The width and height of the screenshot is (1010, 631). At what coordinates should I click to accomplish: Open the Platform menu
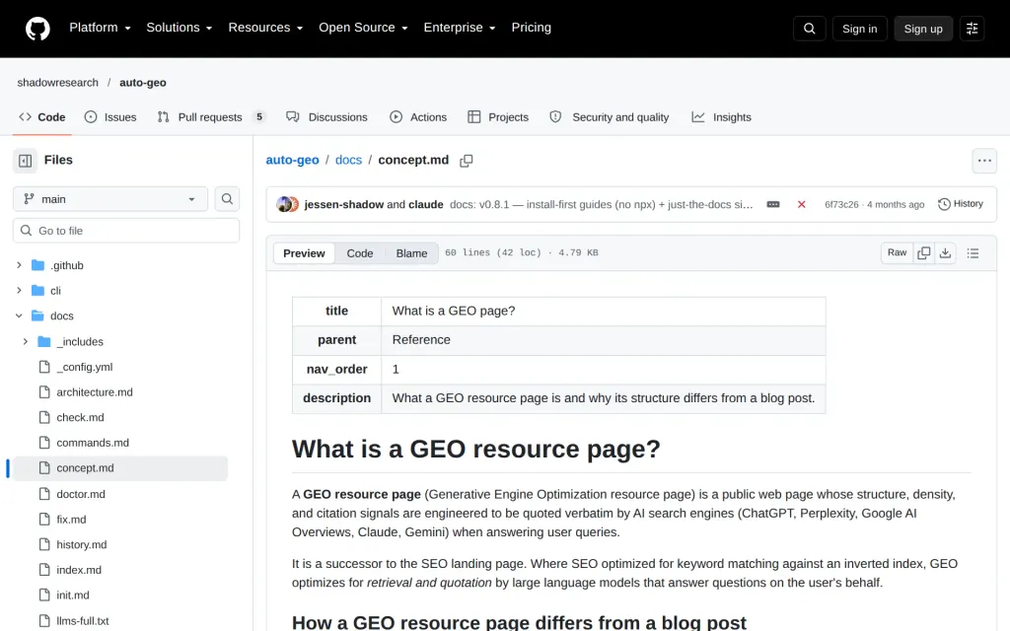click(100, 28)
